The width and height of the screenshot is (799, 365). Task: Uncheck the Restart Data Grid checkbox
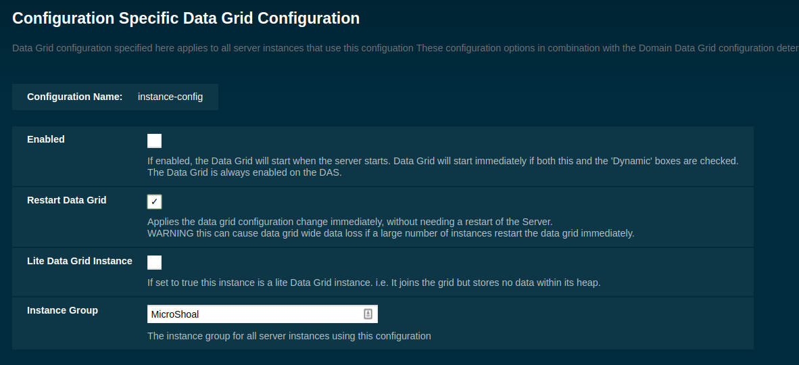pos(154,201)
